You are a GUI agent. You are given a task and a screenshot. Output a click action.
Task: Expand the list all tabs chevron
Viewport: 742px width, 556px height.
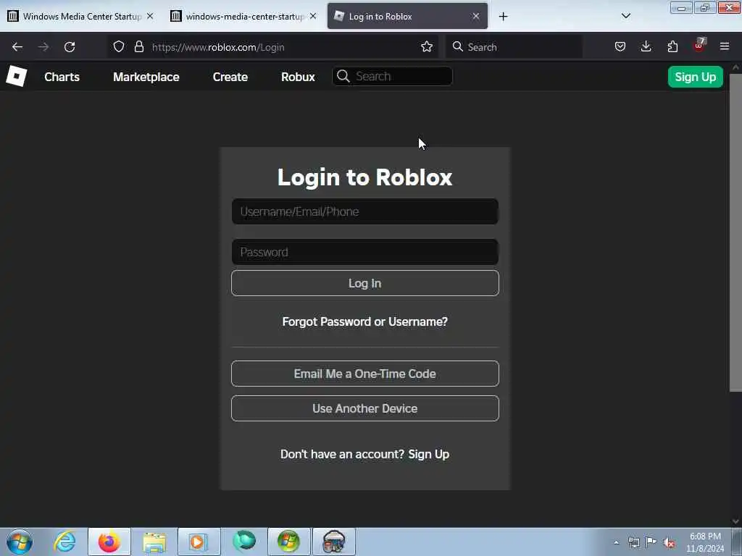[625, 16]
